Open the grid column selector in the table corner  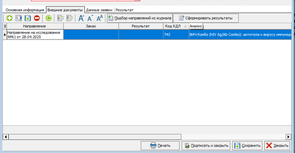(x=5, y=26)
